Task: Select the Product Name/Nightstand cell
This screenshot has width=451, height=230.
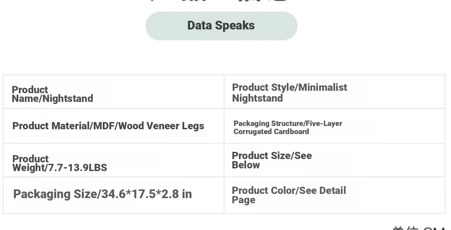Action: coord(114,92)
